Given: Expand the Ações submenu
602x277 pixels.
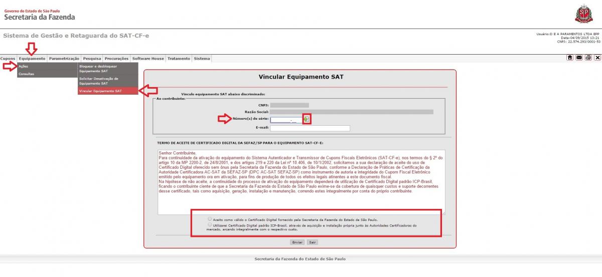Looking at the screenshot, I should click(46, 66).
